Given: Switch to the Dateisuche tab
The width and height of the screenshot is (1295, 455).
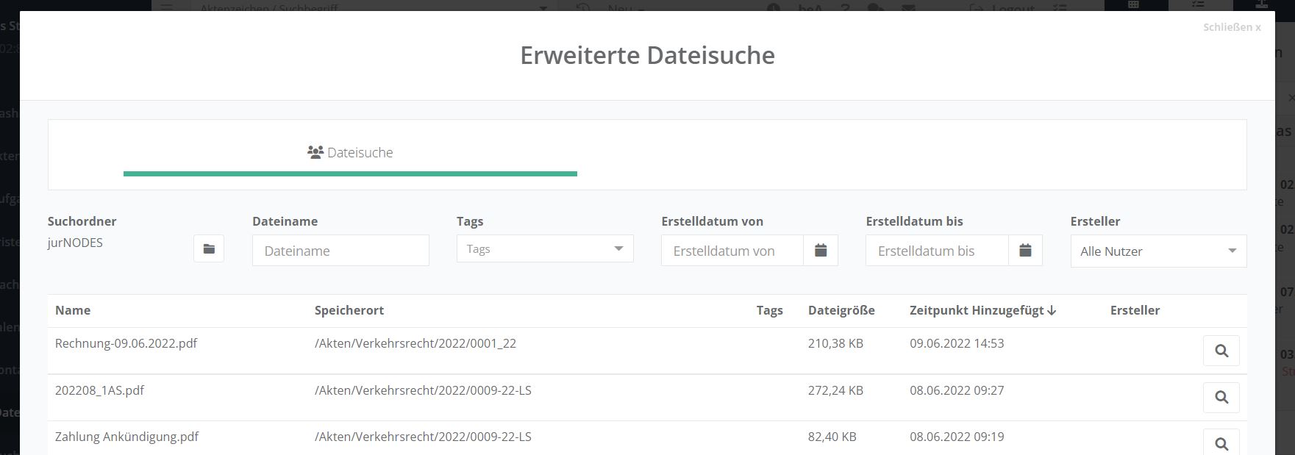Looking at the screenshot, I should [350, 153].
